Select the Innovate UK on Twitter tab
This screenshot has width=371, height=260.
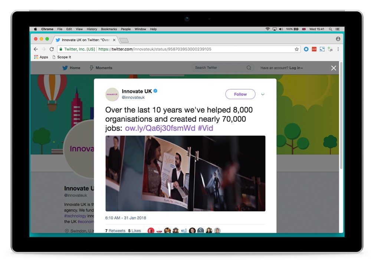pyautogui.click(x=85, y=40)
